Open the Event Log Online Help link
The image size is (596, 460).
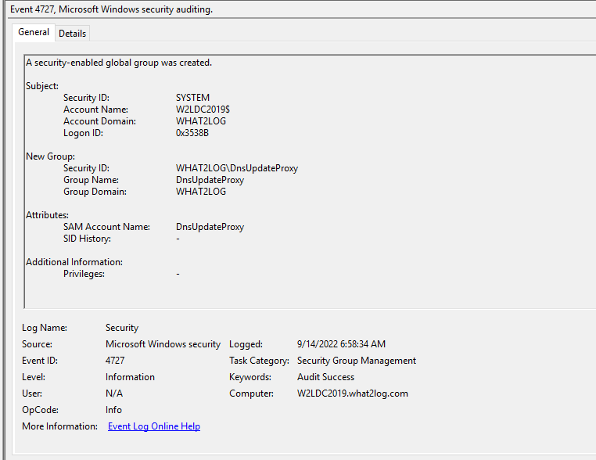tap(153, 426)
